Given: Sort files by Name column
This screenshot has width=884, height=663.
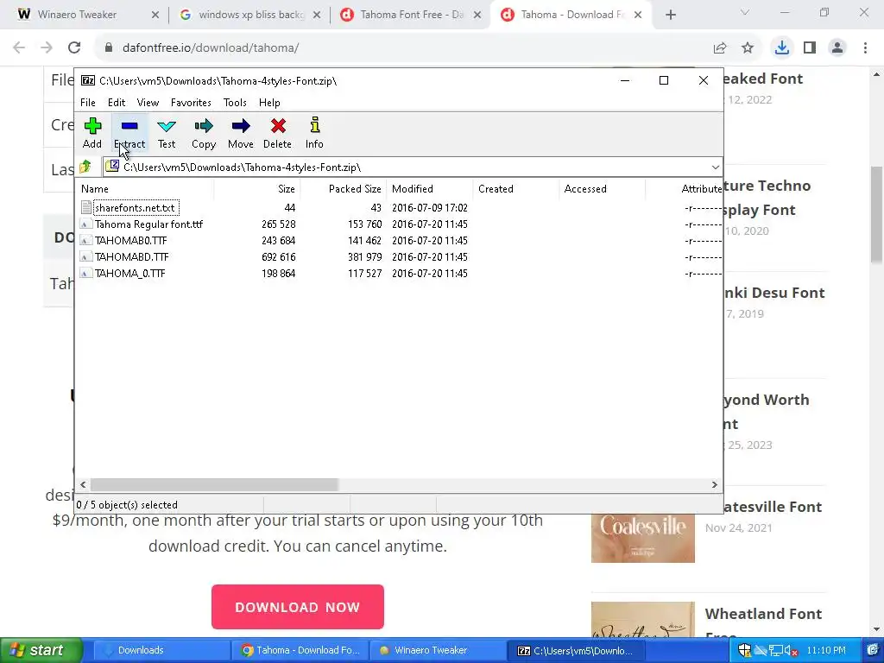Looking at the screenshot, I should (145, 189).
